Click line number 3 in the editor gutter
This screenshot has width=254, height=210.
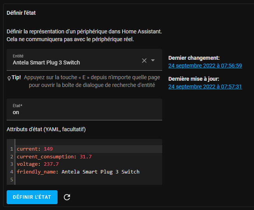click(x=12, y=164)
